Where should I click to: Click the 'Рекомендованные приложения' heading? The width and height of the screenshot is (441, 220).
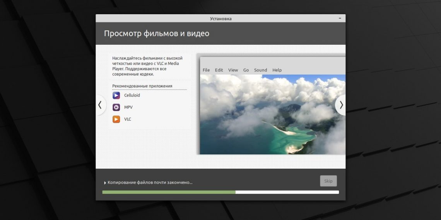(x=142, y=86)
